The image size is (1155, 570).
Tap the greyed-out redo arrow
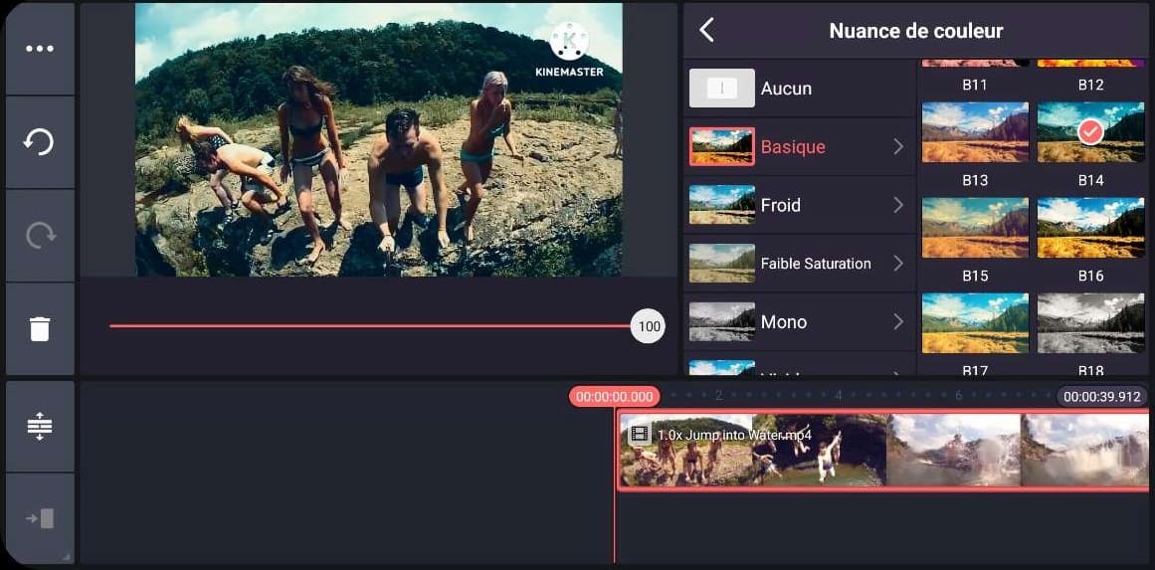40,236
